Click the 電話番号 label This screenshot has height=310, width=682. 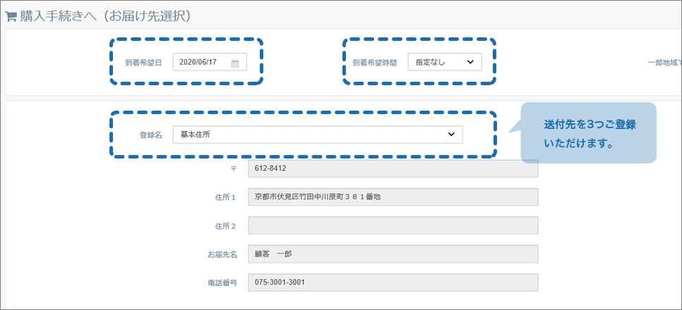(222, 283)
